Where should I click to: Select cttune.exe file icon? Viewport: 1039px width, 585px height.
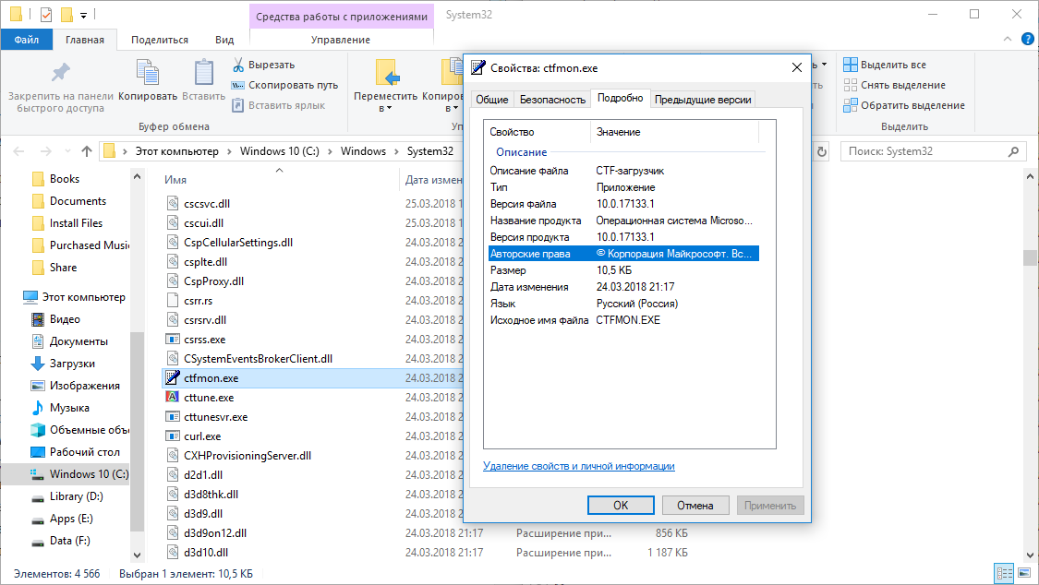tap(173, 397)
